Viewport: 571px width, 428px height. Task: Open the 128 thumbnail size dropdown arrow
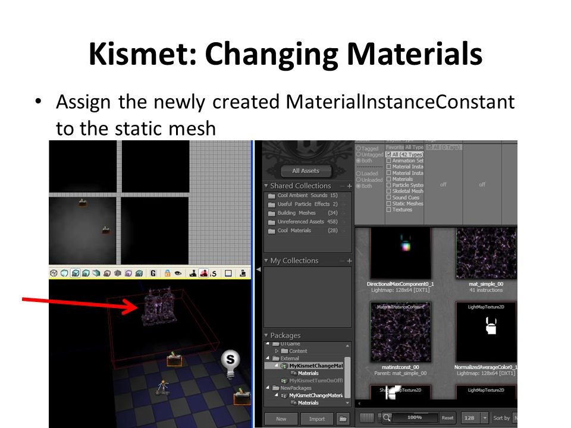pos(485,418)
